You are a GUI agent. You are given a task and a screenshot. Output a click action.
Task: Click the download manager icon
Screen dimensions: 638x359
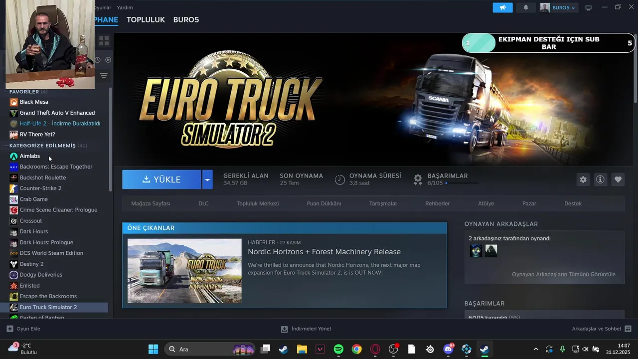tap(284, 329)
